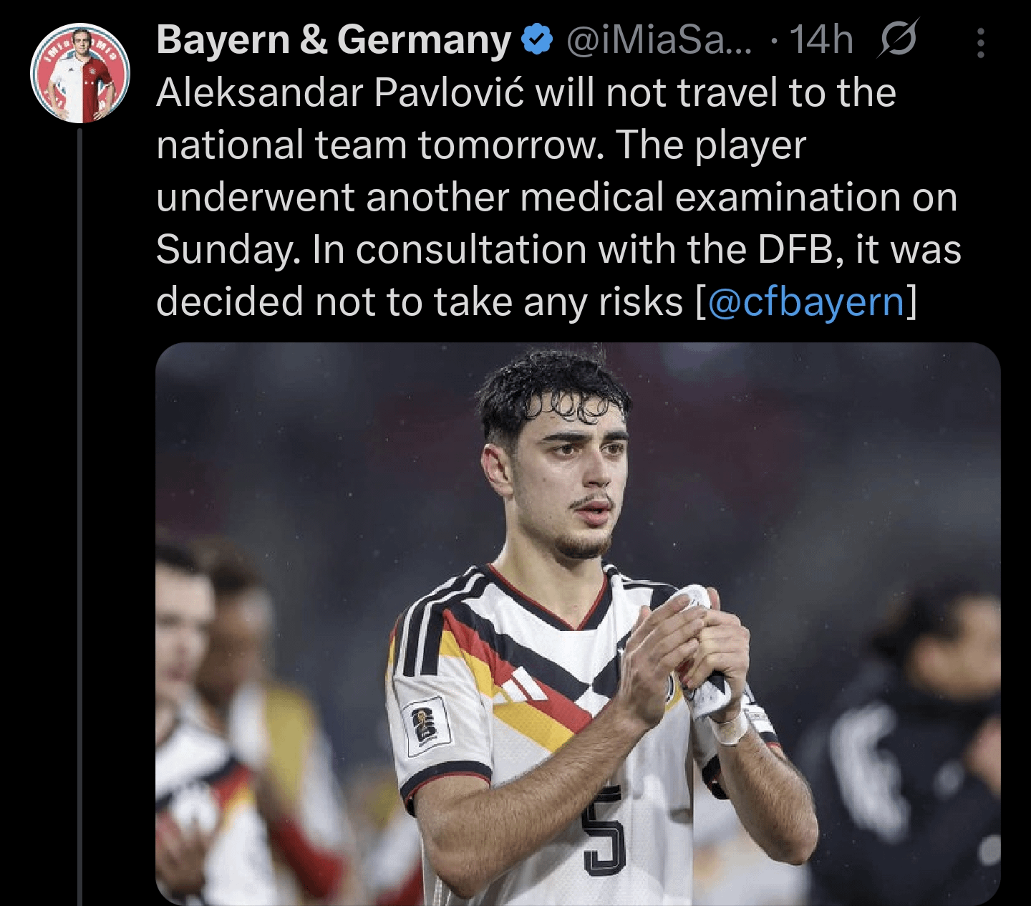
Task: Open the three-dot more options menu
Action: coord(980,43)
